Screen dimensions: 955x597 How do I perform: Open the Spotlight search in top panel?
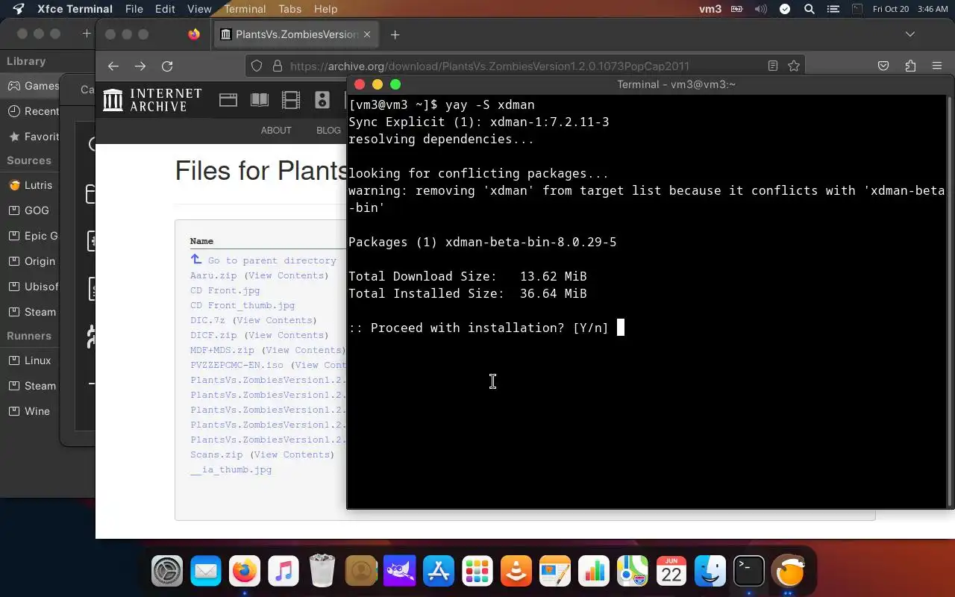coord(809,9)
